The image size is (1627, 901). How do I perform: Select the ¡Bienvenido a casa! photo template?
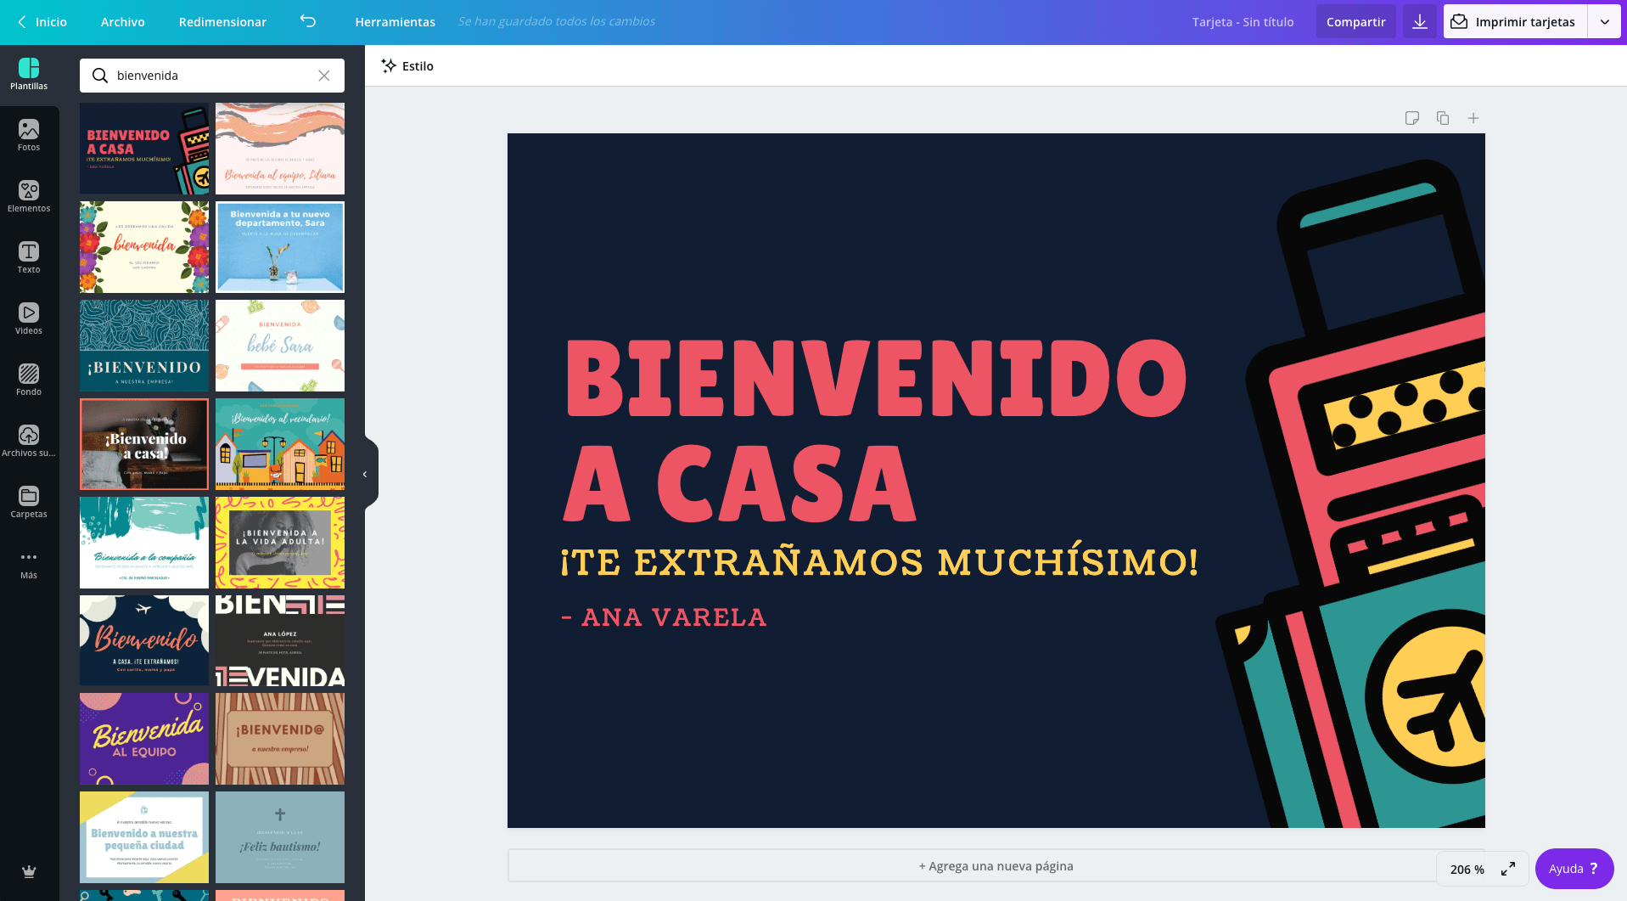pyautogui.click(x=144, y=444)
